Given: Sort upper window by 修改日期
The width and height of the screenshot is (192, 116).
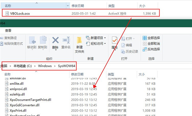Looking at the screenshot, I should point(78,6).
